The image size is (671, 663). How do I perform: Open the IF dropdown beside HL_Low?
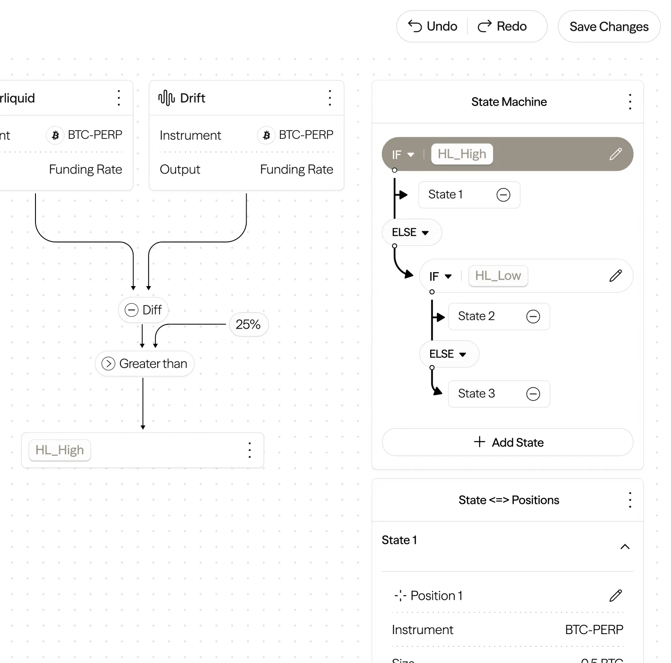tap(441, 277)
